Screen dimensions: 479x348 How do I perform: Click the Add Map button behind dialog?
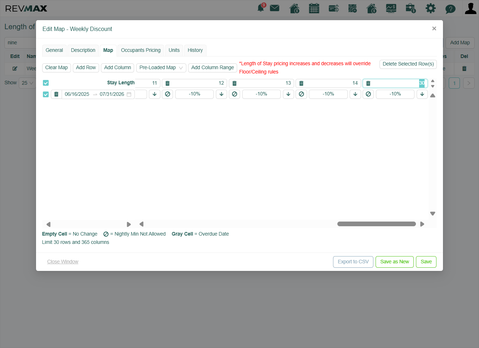click(x=460, y=43)
